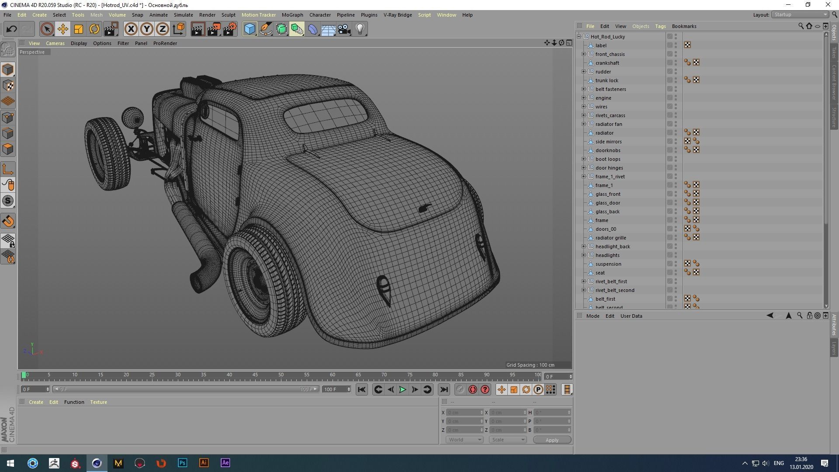Add a Camera object
Screen dimensions: 839x472
(344, 29)
